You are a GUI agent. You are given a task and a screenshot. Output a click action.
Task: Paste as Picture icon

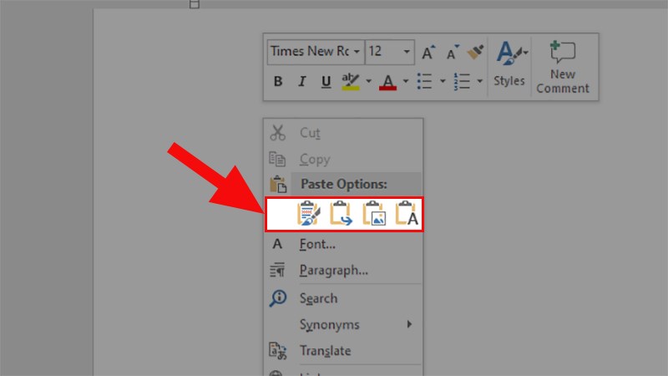374,213
